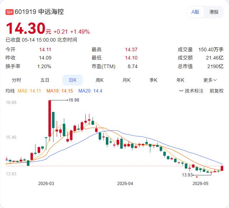Click the 成交量 value 150.40万手
Viewport: 229px width, 208px height.
click(211, 49)
